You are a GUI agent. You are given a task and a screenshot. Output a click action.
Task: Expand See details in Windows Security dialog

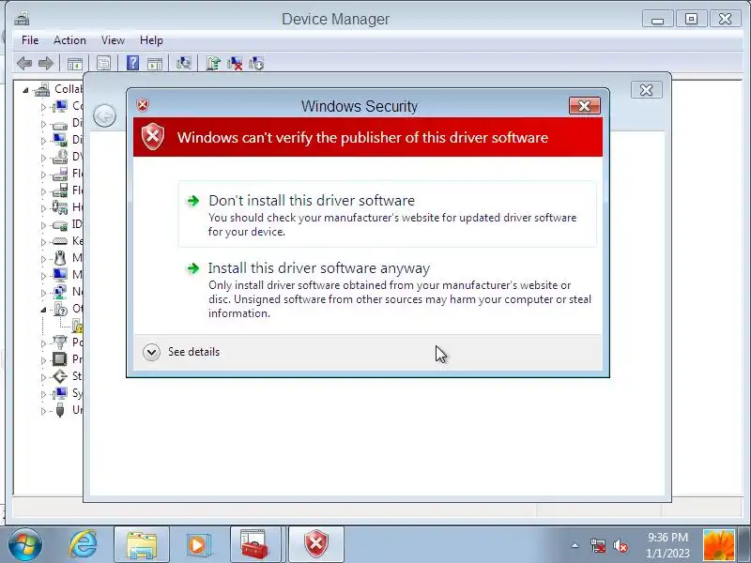[x=181, y=352]
